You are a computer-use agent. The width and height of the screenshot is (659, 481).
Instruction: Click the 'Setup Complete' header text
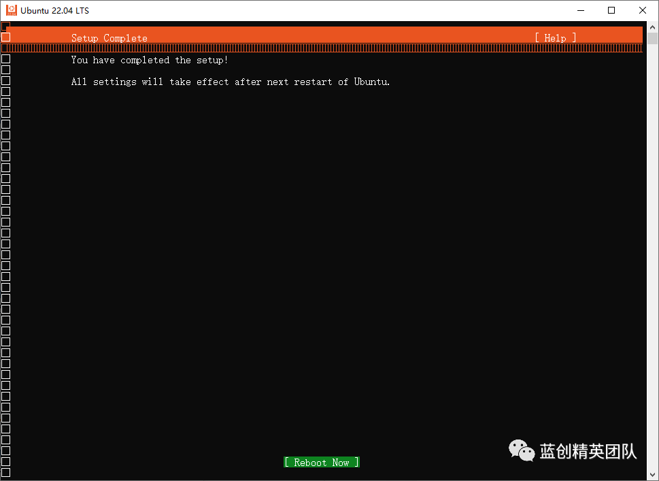pyautogui.click(x=109, y=38)
